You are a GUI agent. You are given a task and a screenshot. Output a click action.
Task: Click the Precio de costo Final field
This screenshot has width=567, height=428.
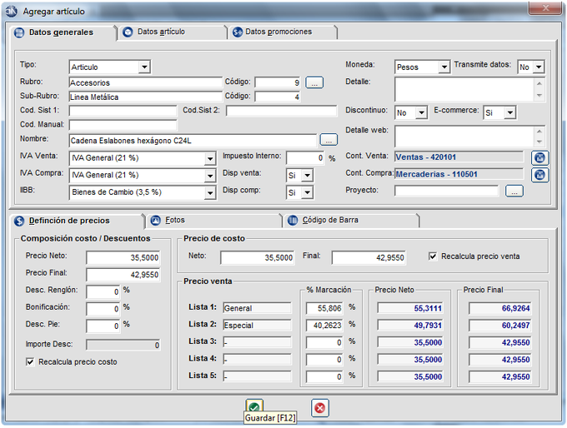369,258
